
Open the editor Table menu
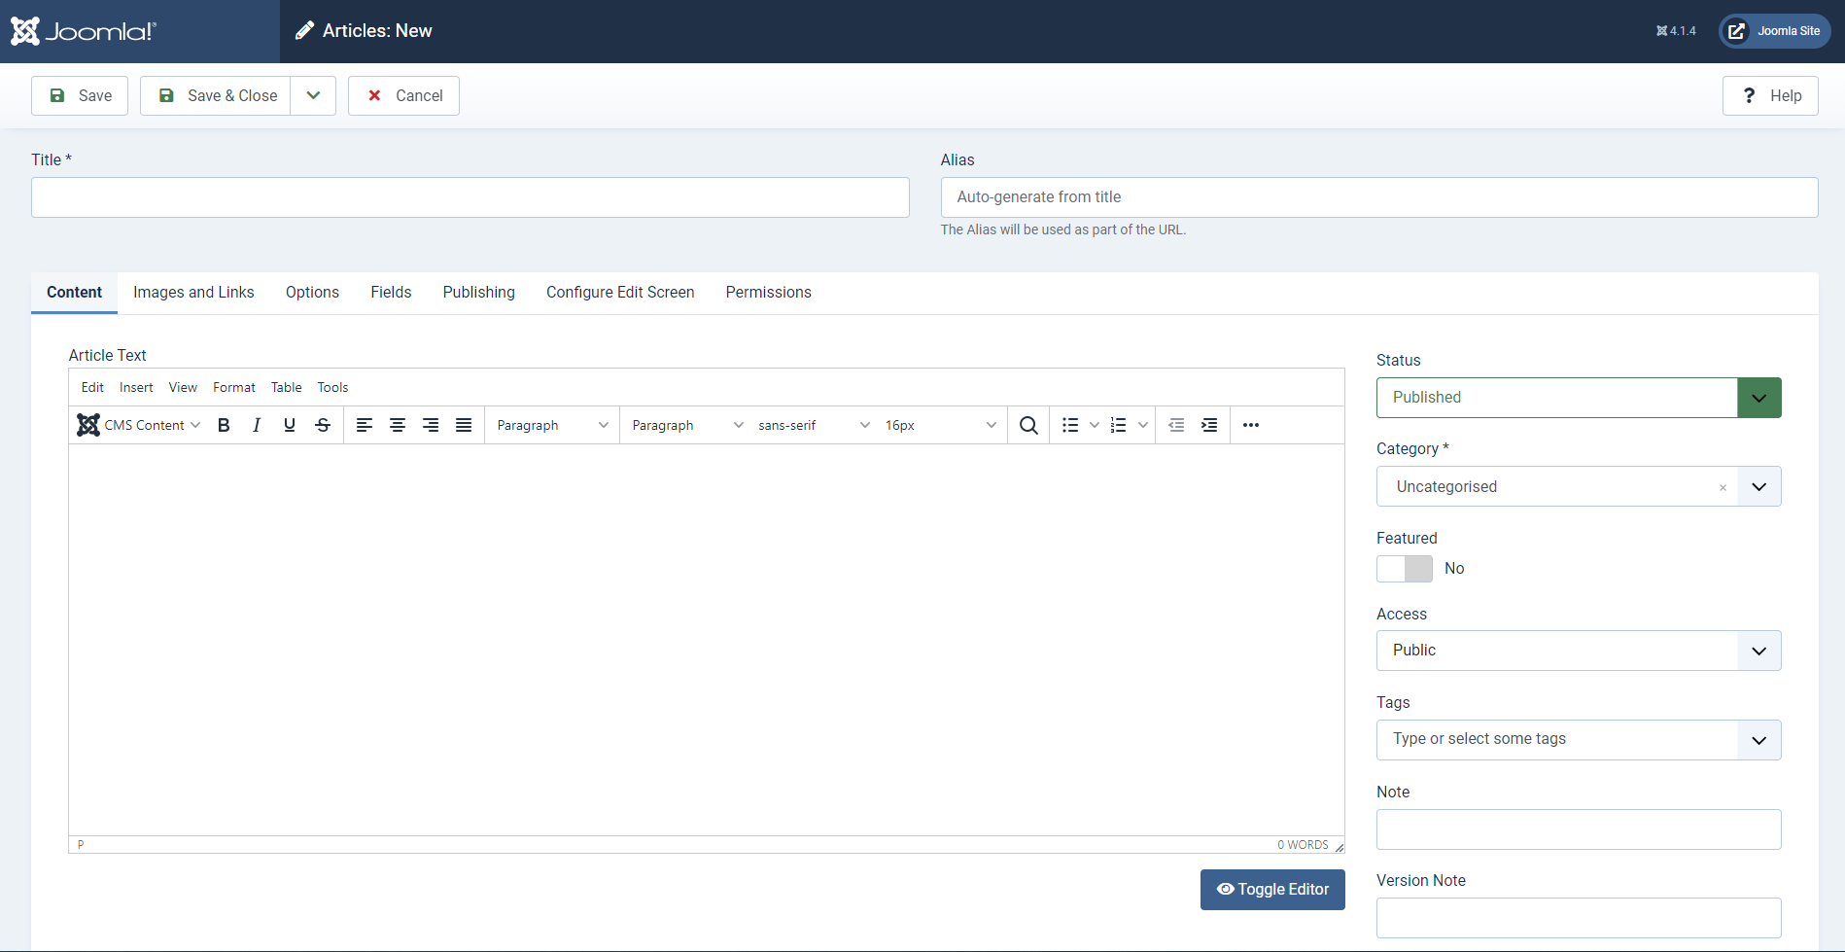tap(287, 387)
